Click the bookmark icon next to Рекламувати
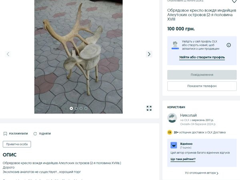The image size is (240, 180). 5,134
